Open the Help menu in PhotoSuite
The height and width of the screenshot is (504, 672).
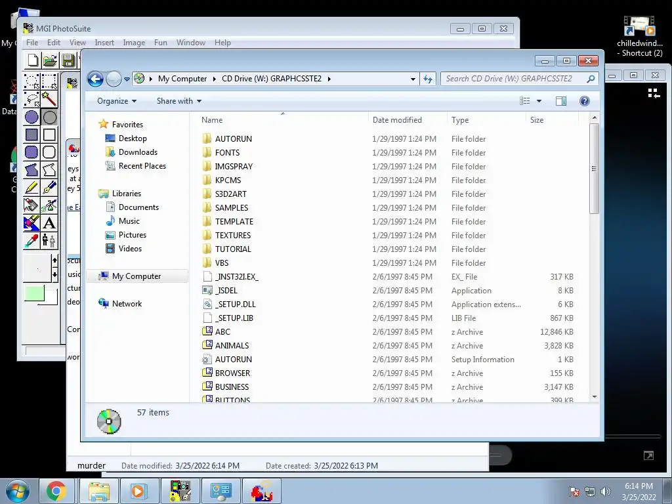(222, 43)
